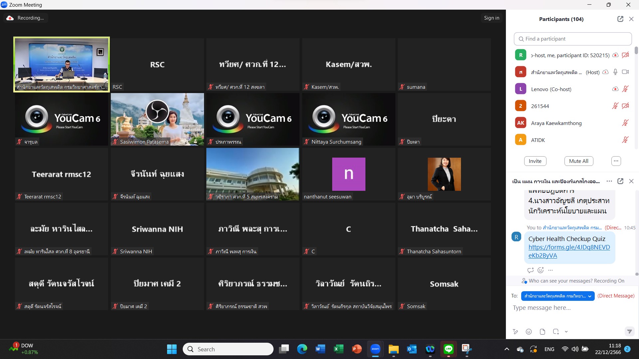This screenshot has width=639, height=359.
Task: Click the send message arrow button
Action: (x=629, y=331)
